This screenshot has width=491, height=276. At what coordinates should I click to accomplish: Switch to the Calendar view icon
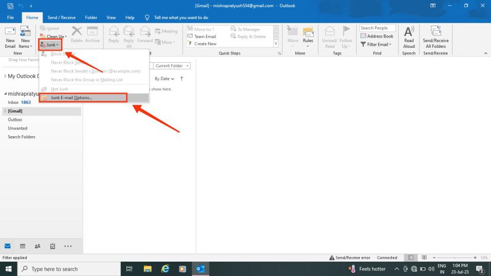(23, 246)
